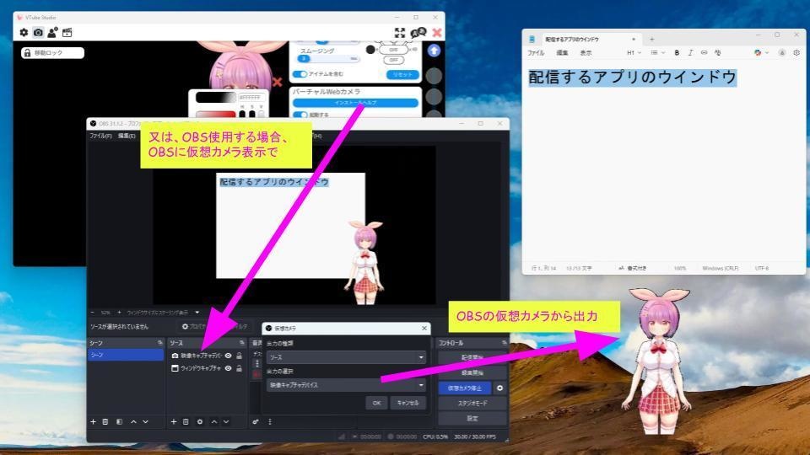This screenshot has height=455, width=810.
Task: Click the 移動ロック lock button
Action: (52, 52)
